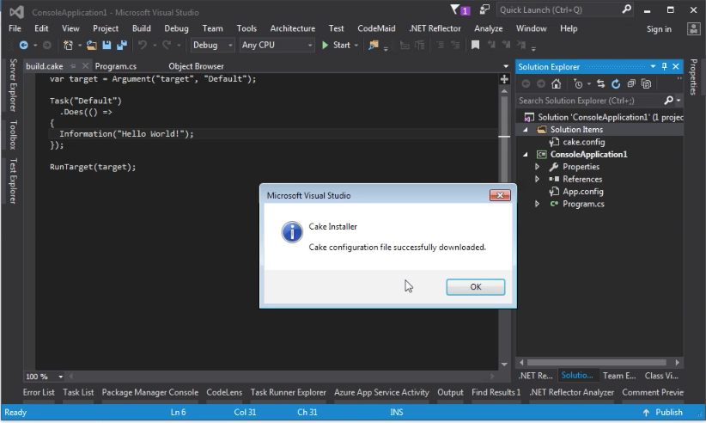Redo using the toolbar arrow icon
This screenshot has width=706, height=423.
(x=167, y=45)
